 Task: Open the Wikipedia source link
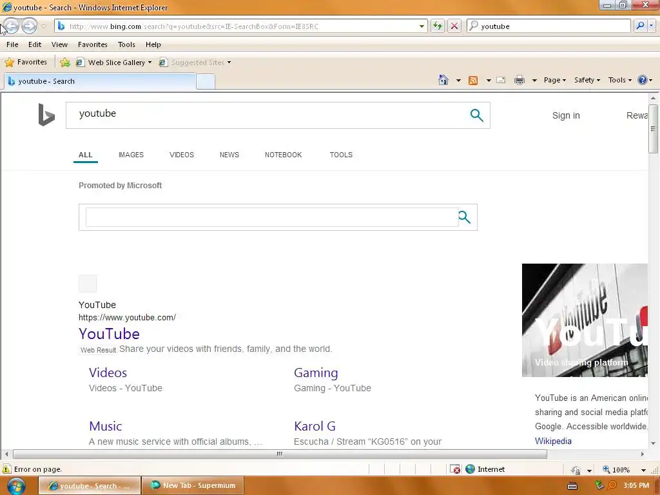click(553, 441)
